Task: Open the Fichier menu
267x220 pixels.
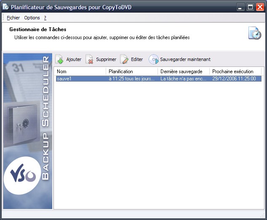Action: (x=13, y=18)
